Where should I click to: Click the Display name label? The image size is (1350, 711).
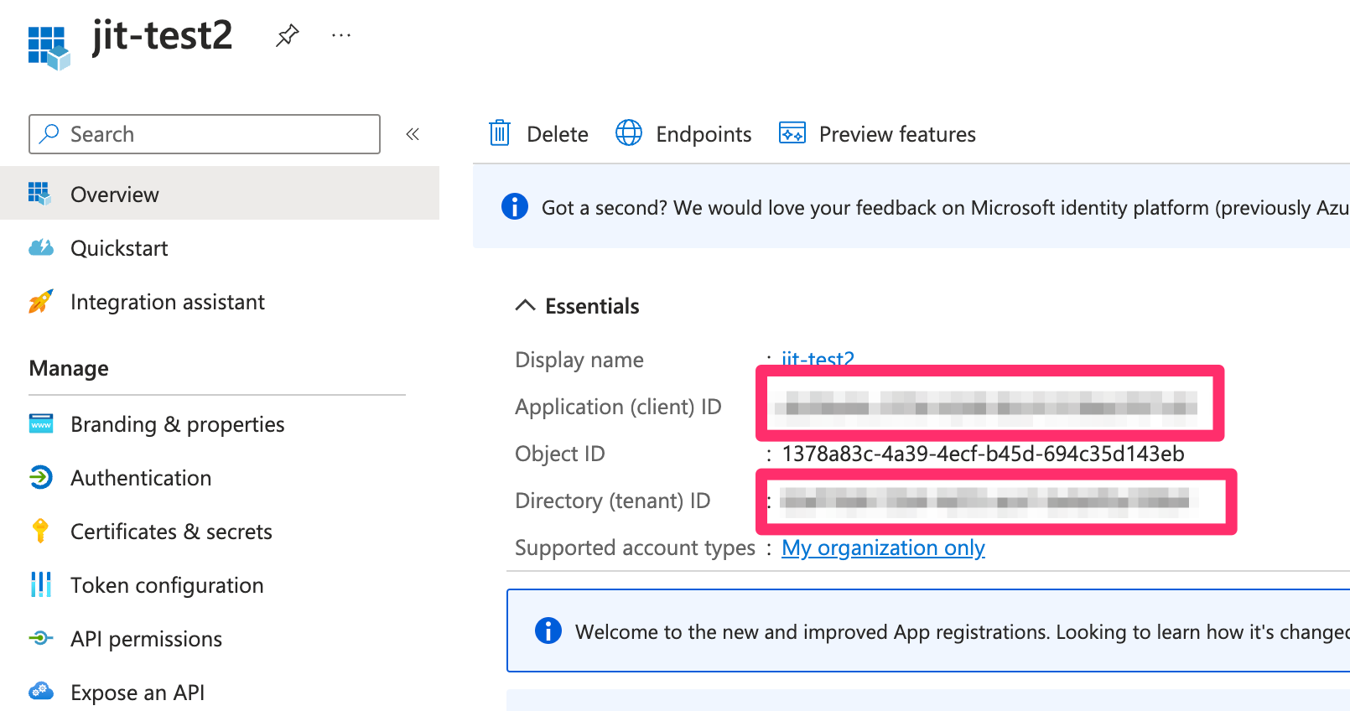579,360
